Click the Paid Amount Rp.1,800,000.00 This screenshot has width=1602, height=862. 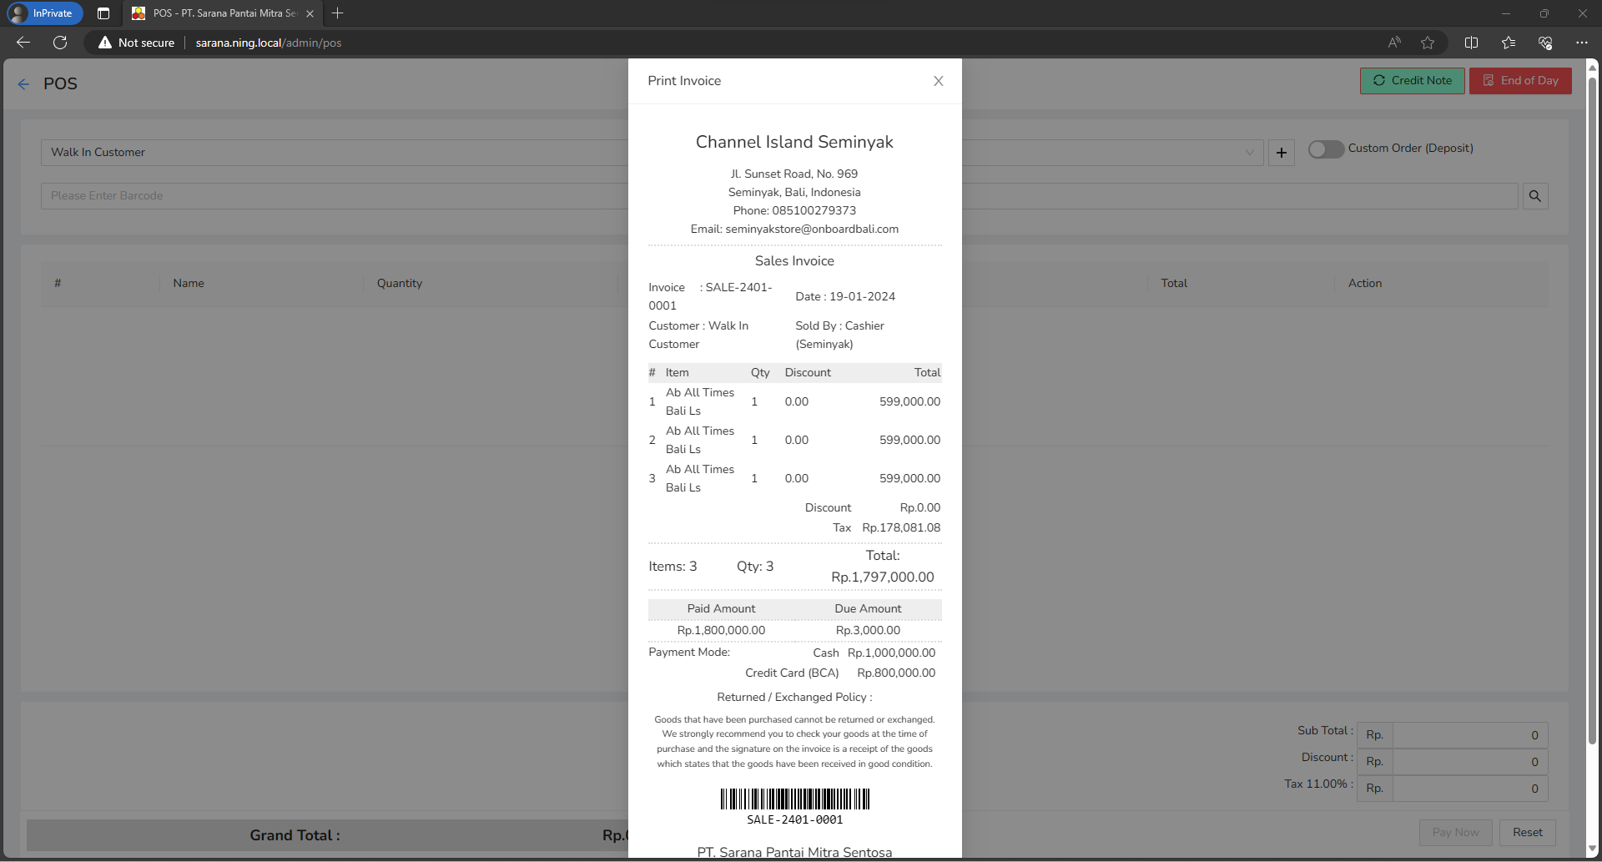click(x=721, y=631)
